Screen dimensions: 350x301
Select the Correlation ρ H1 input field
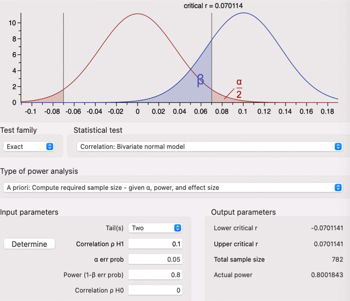155,244
